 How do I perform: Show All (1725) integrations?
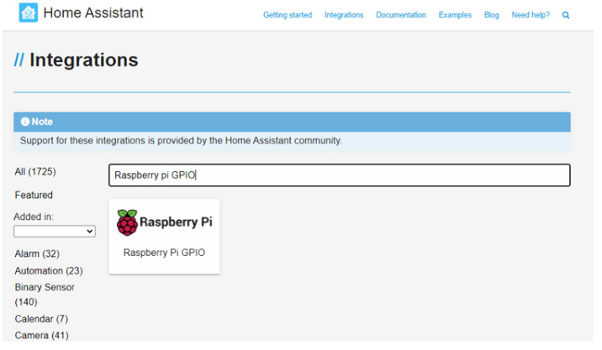click(35, 171)
